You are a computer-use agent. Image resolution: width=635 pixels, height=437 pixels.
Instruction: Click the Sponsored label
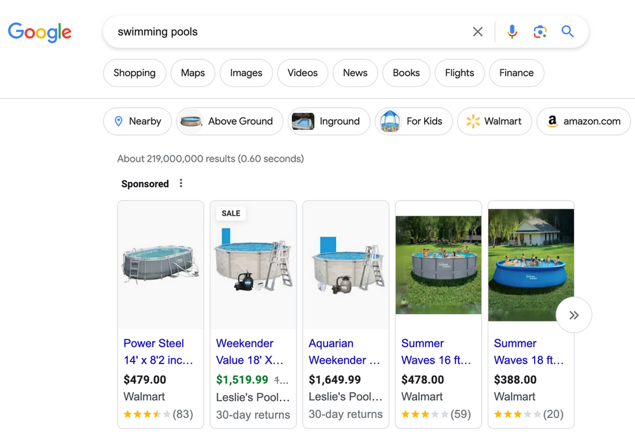145,184
